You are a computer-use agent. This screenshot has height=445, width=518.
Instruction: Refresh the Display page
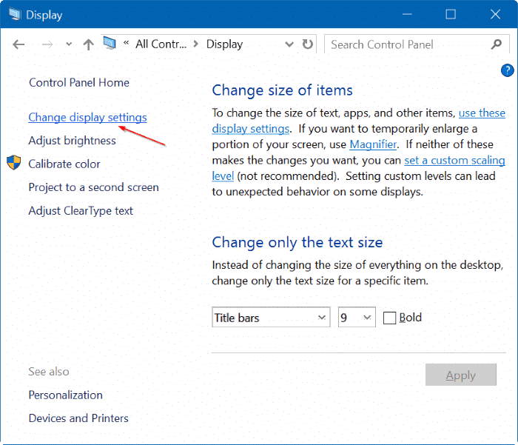308,44
